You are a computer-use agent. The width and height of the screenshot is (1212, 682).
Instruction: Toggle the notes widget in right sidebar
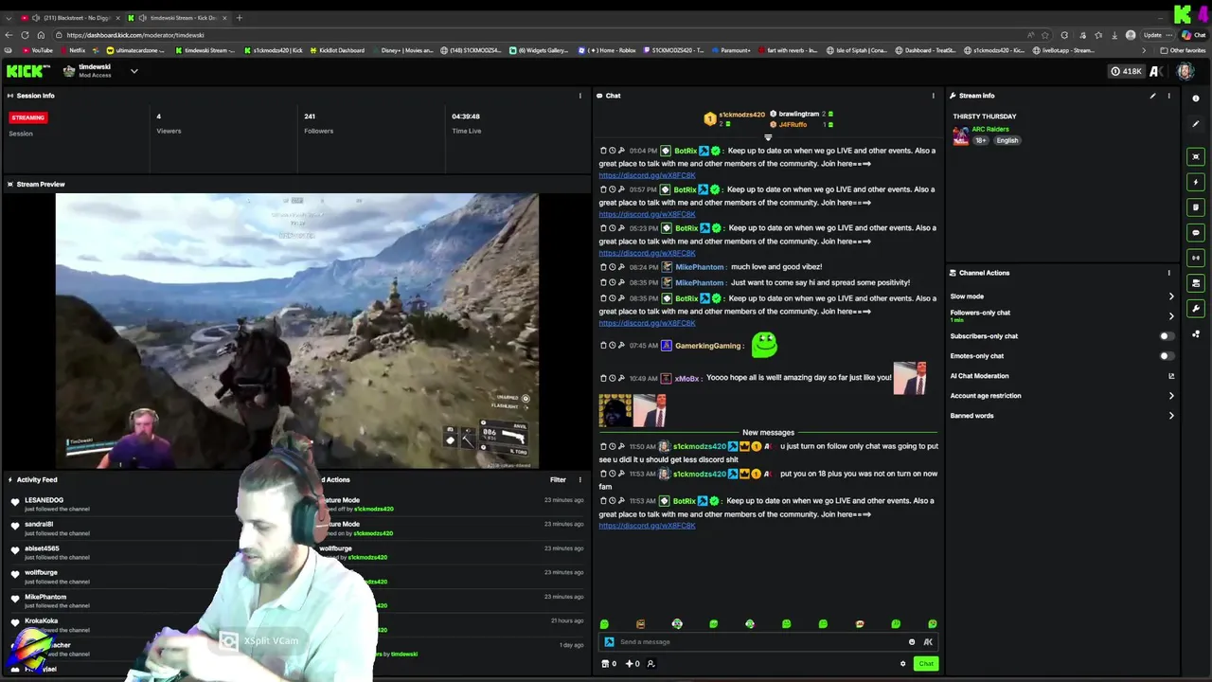(x=1196, y=207)
